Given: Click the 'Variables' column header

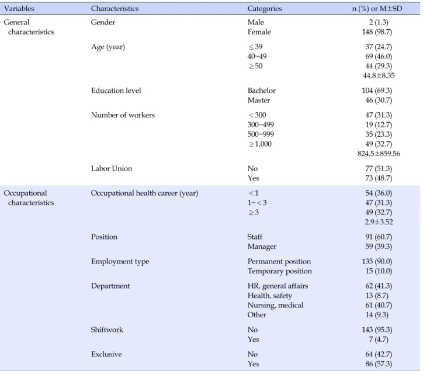Looking at the screenshot, I should 19,9.
